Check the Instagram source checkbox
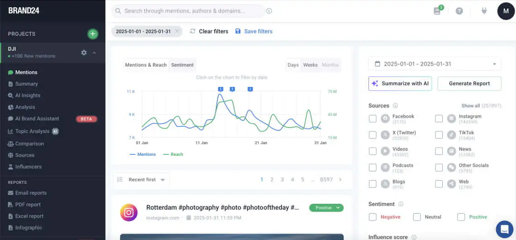 pyautogui.click(x=439, y=119)
